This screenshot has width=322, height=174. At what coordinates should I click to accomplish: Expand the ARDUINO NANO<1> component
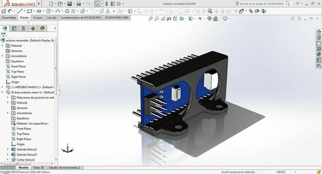(x=3, y=87)
